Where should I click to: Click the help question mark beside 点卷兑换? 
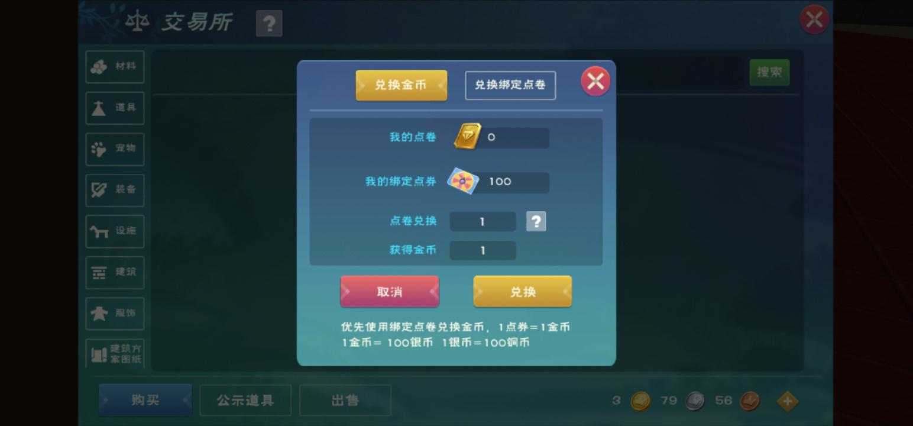[x=536, y=221]
